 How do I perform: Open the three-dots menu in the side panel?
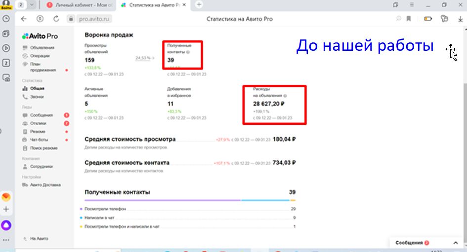(6, 240)
